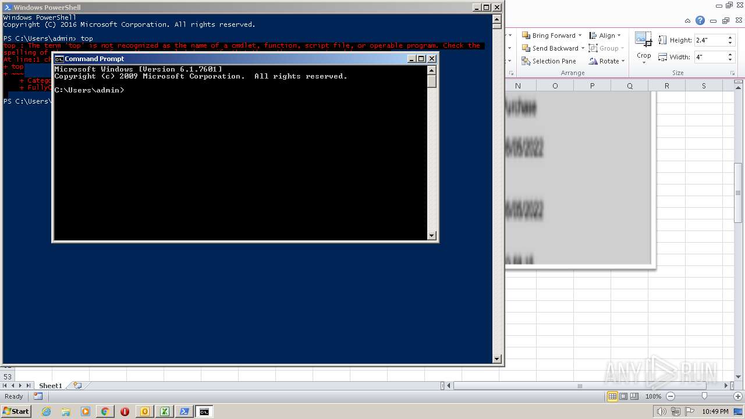This screenshot has width=745, height=419.
Task: Switch to Command Prompt taskbar button
Action: point(204,411)
